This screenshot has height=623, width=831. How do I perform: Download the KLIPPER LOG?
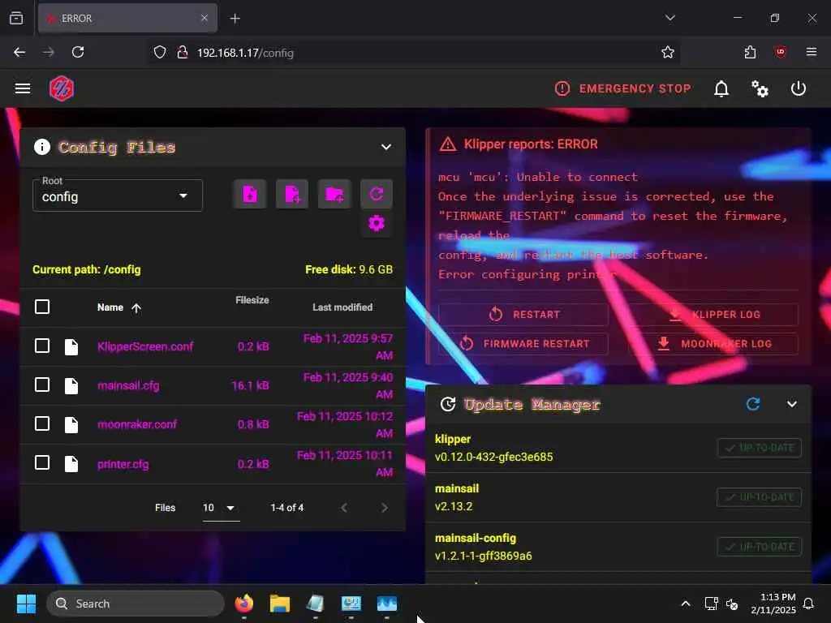click(x=713, y=315)
